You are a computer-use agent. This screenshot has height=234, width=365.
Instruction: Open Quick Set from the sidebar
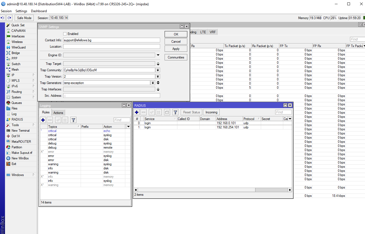tap(18, 25)
